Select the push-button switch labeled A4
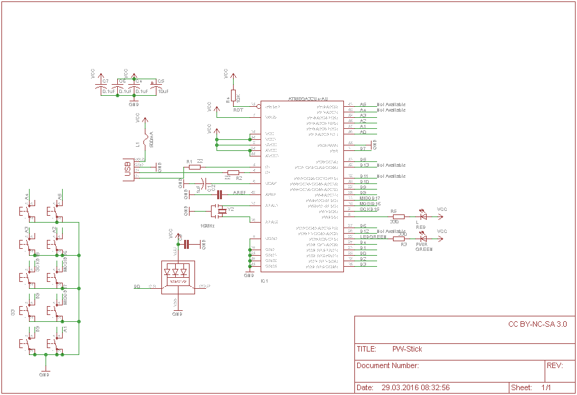This screenshot has height=395, width=577. [x=28, y=212]
